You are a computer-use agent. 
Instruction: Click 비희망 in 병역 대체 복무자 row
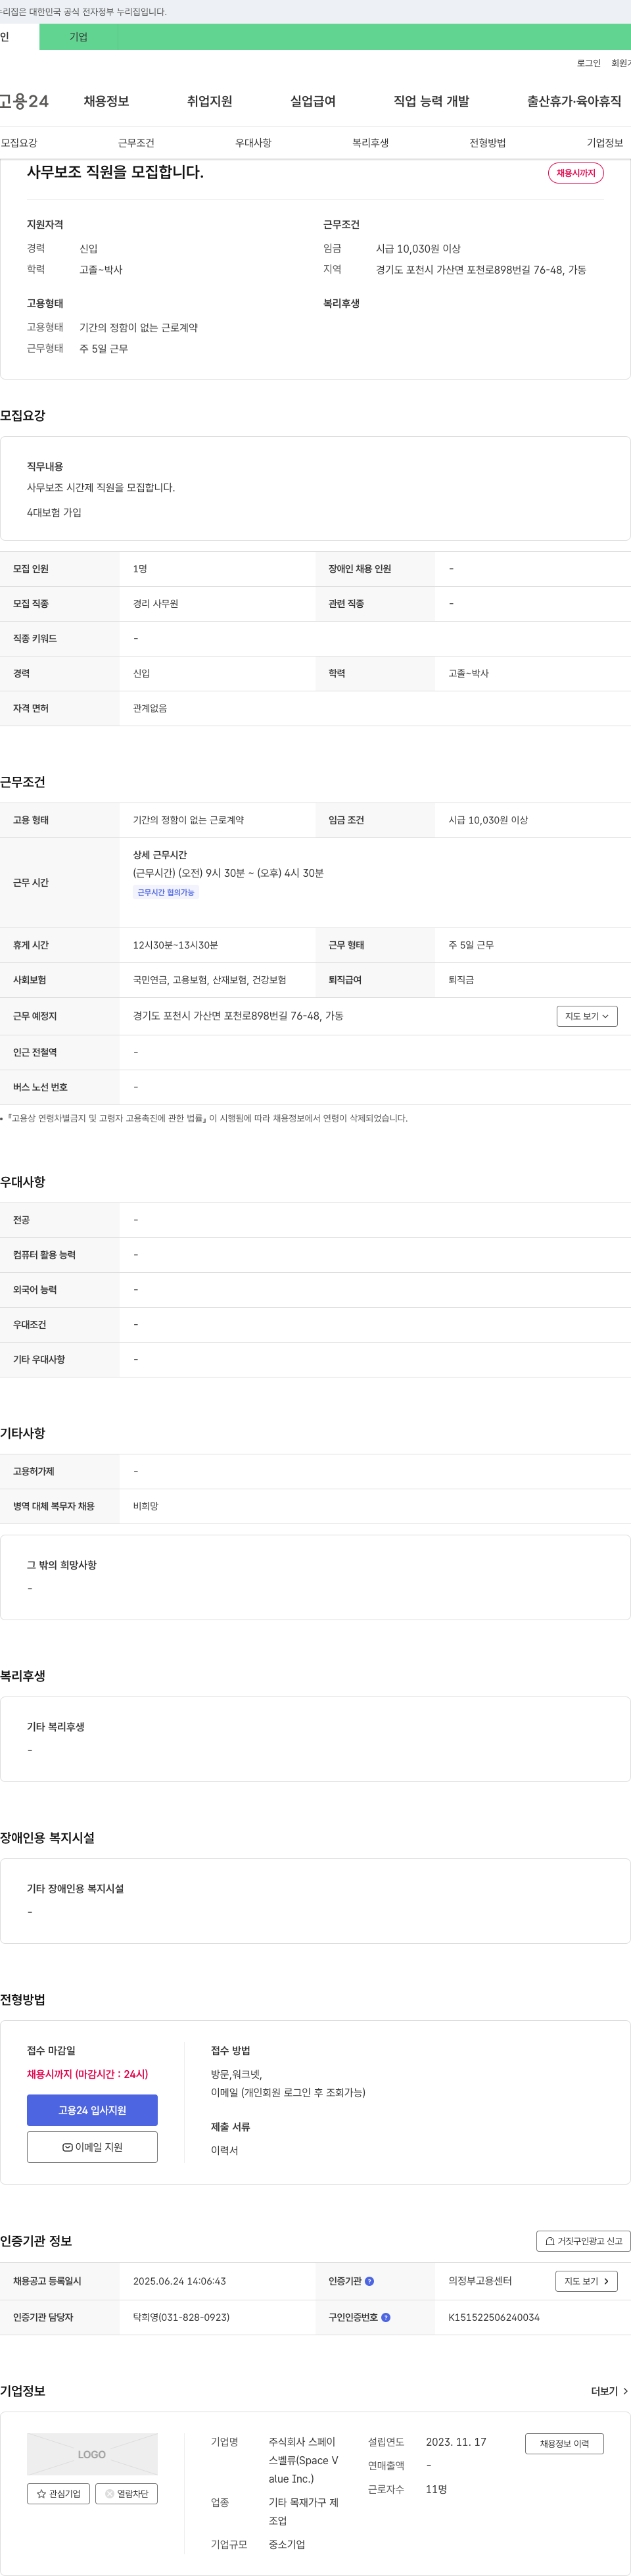[x=146, y=1506]
